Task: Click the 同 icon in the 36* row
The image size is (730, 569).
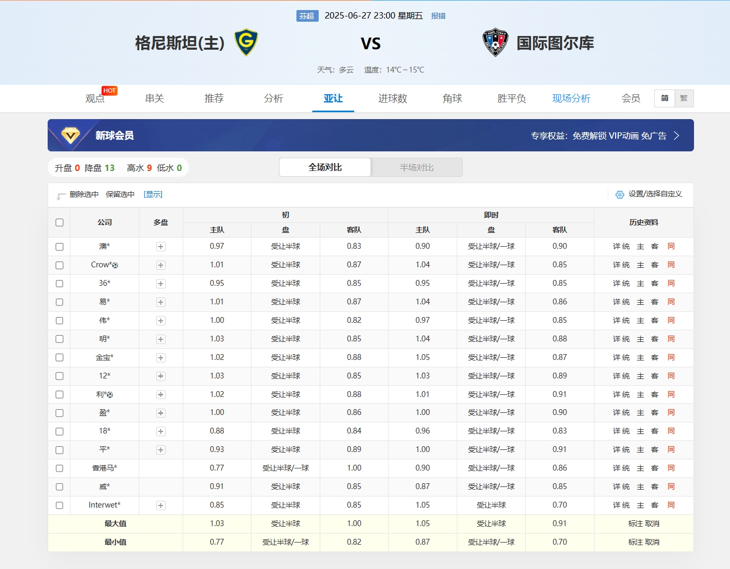Action: click(x=671, y=283)
